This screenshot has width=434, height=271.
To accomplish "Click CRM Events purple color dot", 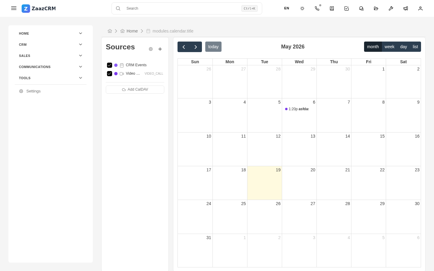I will (x=116, y=65).
